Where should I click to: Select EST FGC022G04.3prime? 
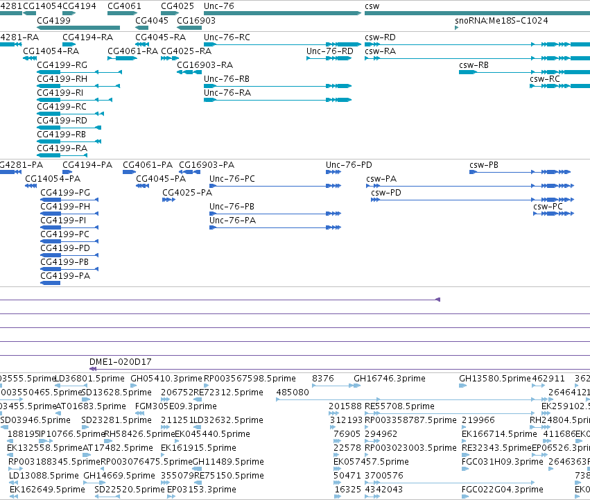(503, 490)
